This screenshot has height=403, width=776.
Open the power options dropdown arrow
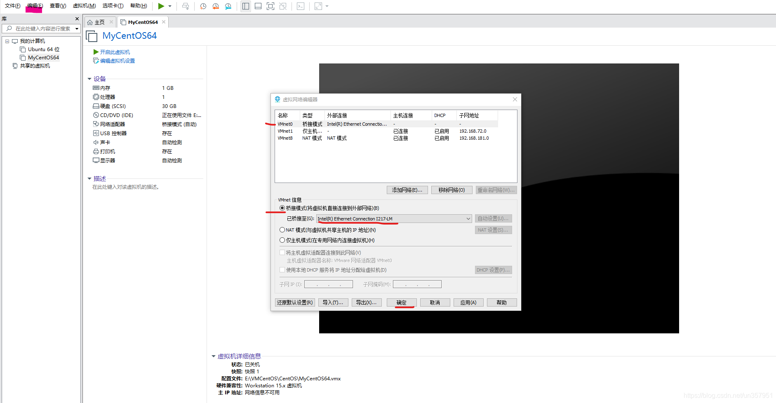[170, 6]
